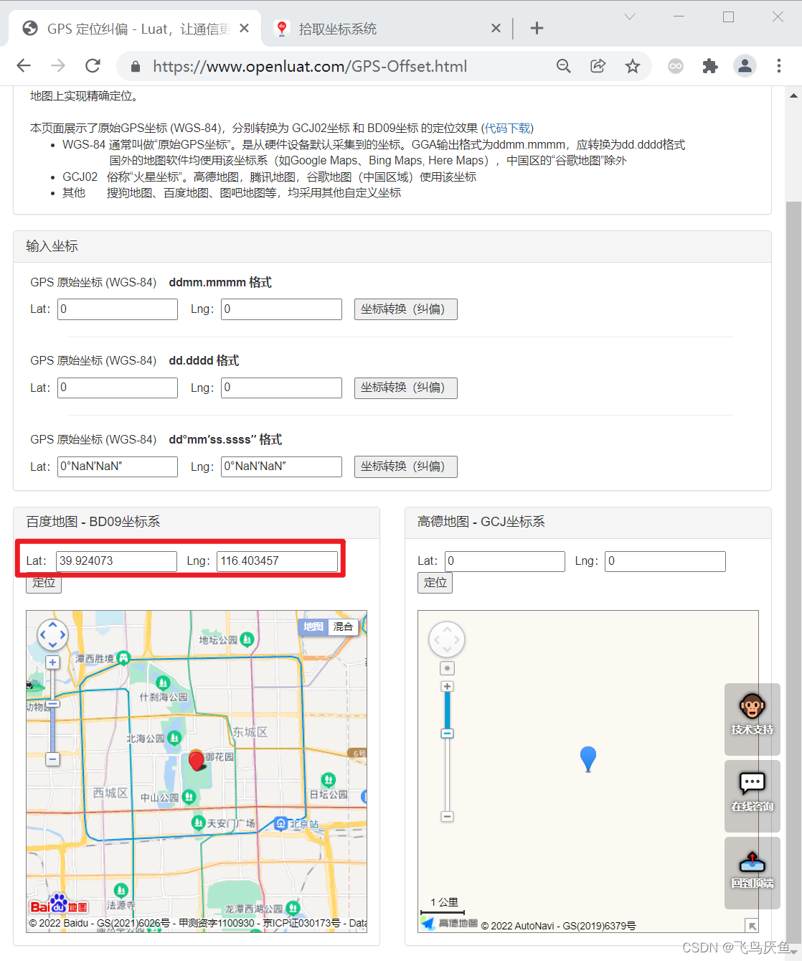The width and height of the screenshot is (802, 961).
Task: Click Gaode map locate dot button
Action: [x=447, y=668]
